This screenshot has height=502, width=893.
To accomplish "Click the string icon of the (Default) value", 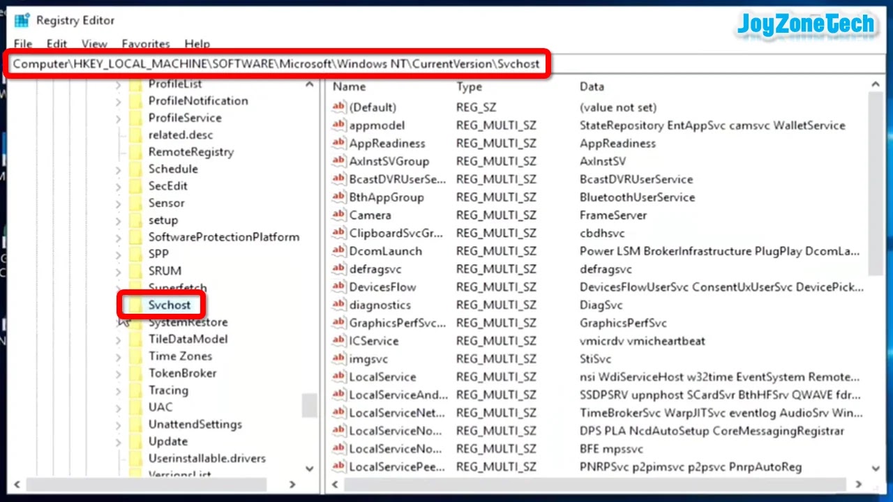I will click(x=339, y=107).
